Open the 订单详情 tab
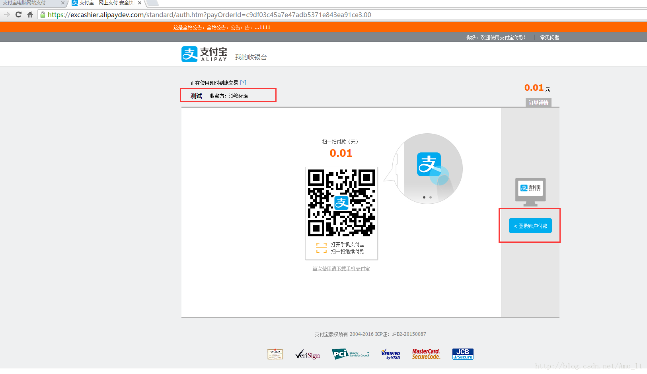 [538, 103]
